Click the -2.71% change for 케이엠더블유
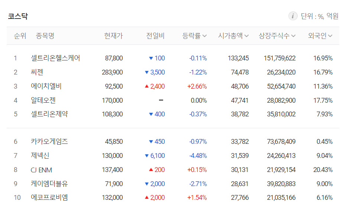Screen dimensions: 340x205 (x=198, y=184)
